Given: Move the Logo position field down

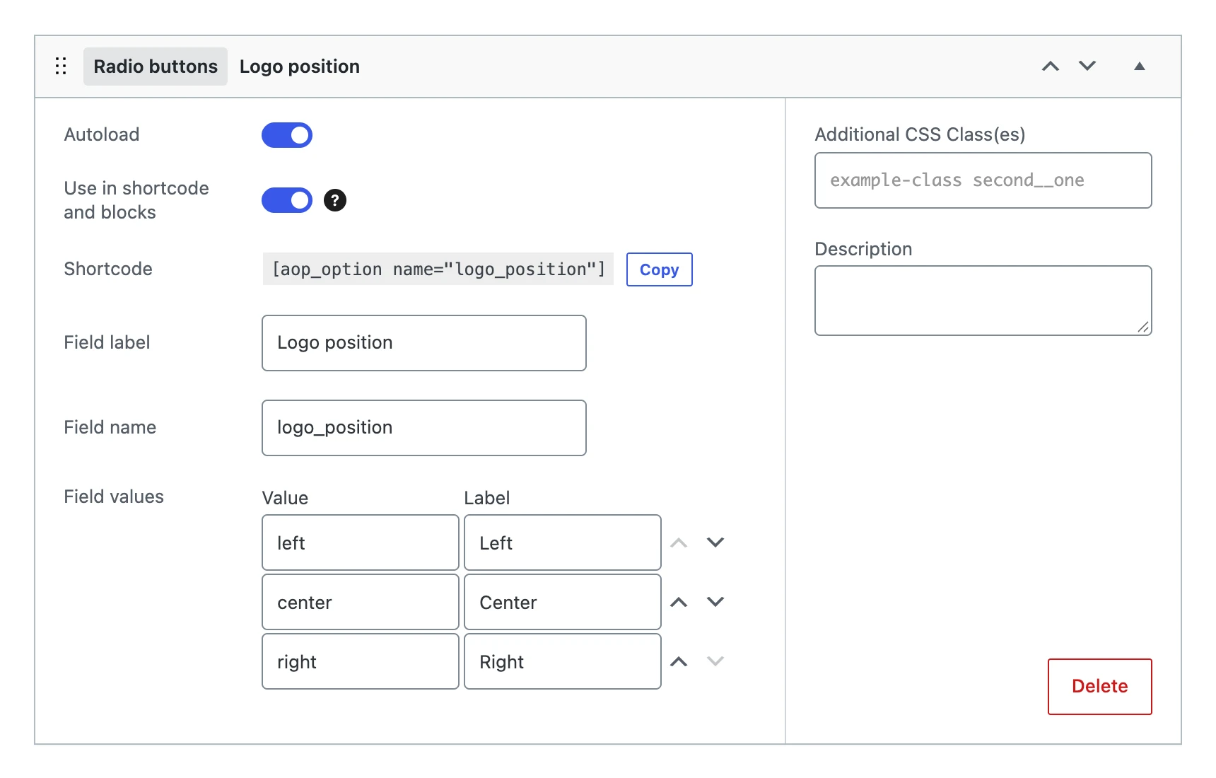Looking at the screenshot, I should 1087,66.
